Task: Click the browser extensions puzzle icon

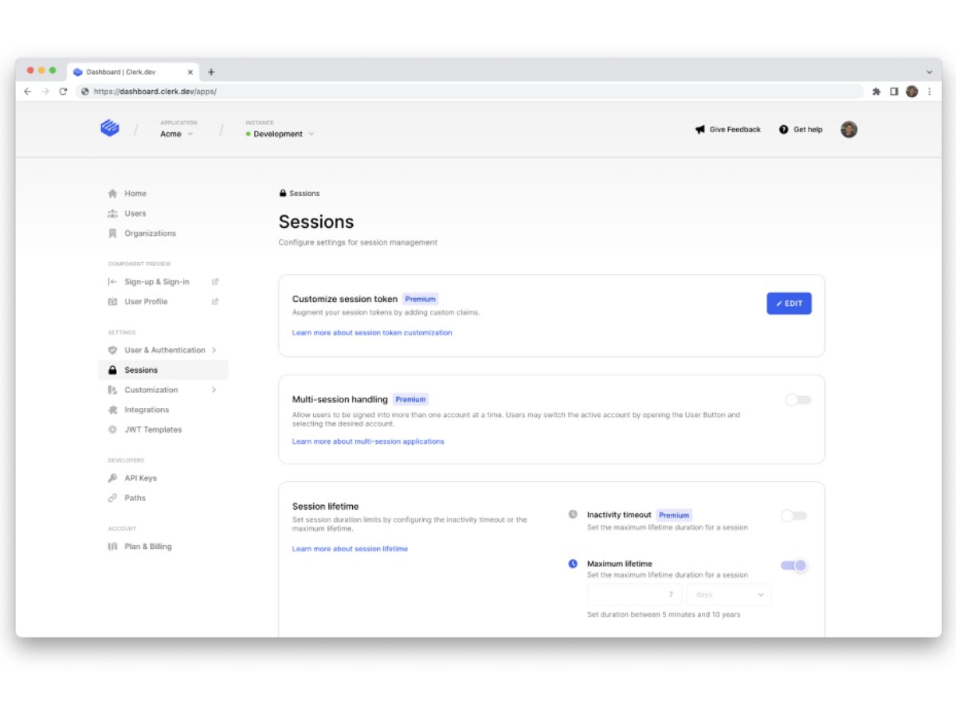Action: (876, 92)
